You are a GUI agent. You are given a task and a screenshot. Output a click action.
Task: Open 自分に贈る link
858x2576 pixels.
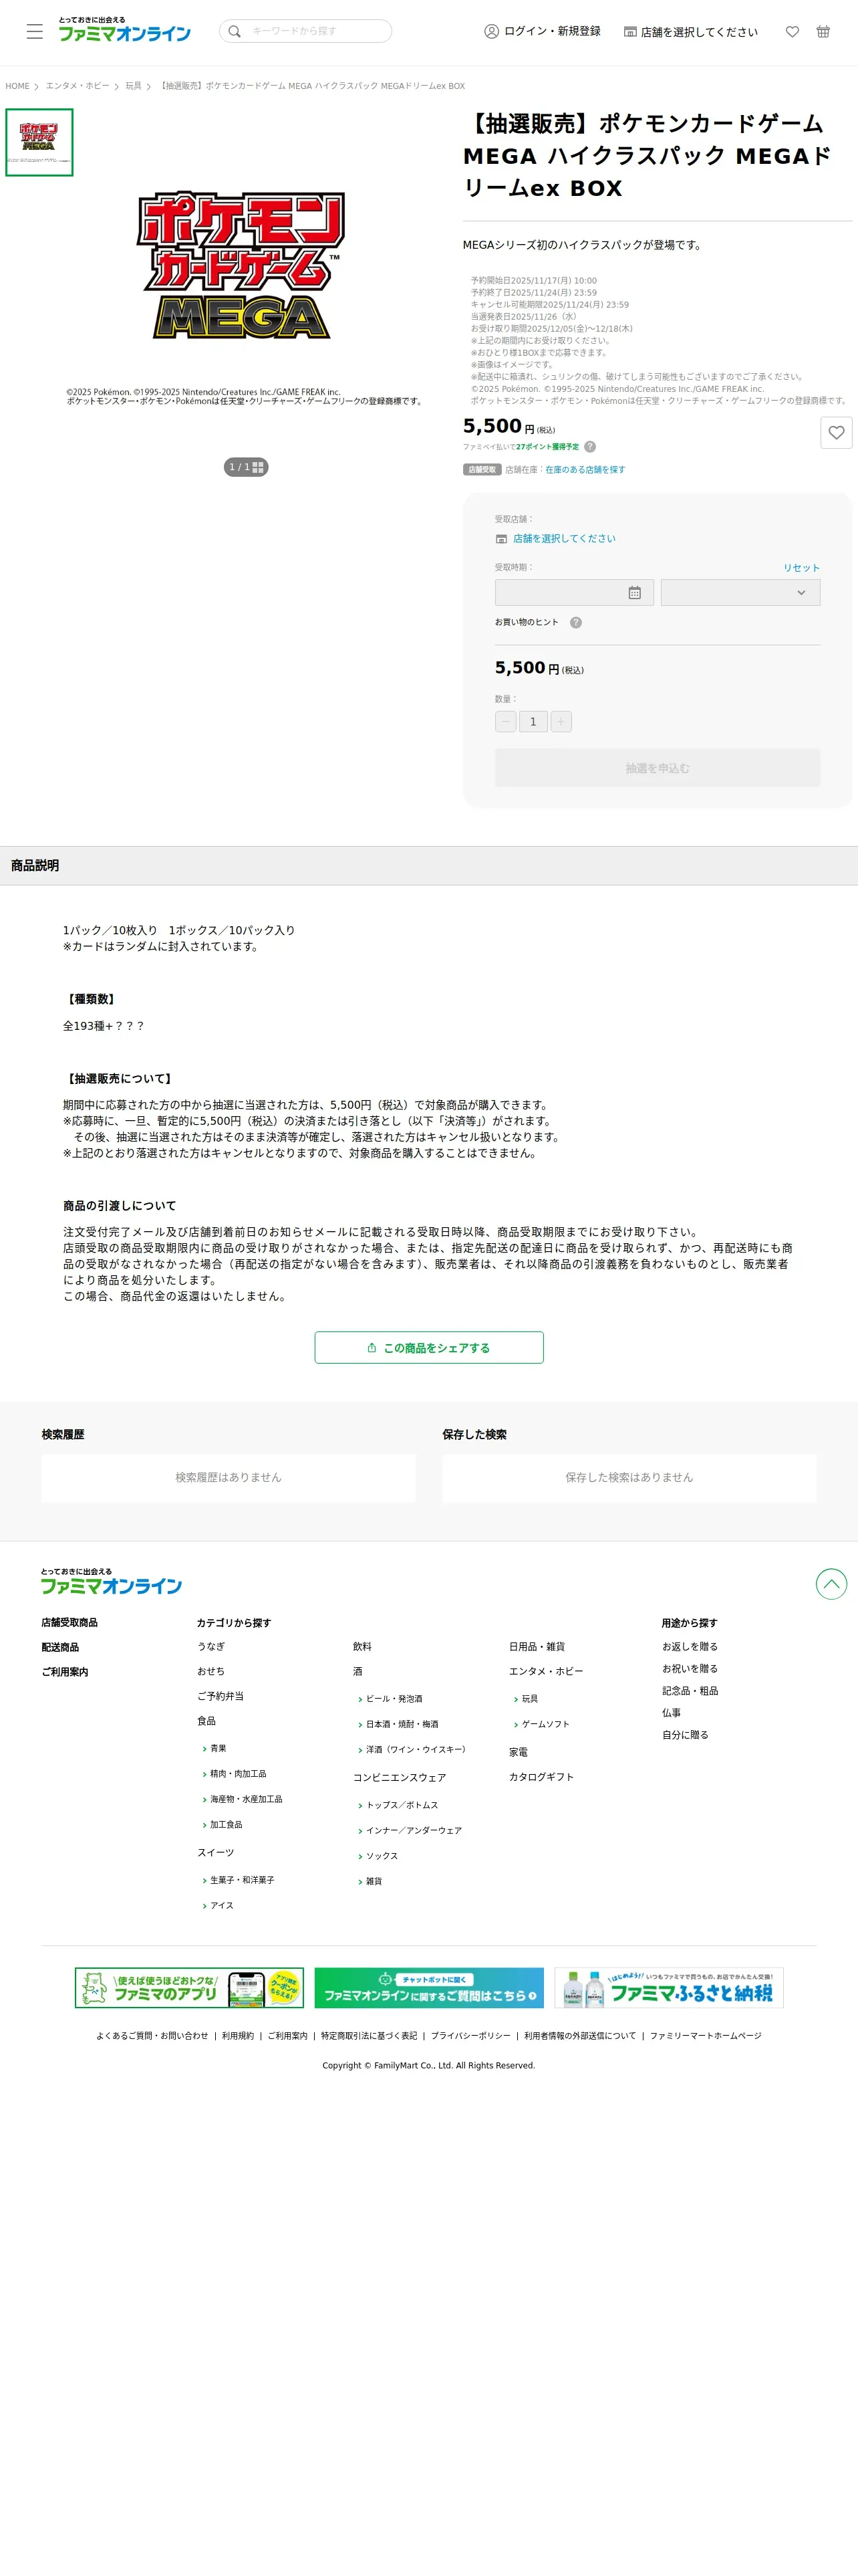tap(685, 1735)
